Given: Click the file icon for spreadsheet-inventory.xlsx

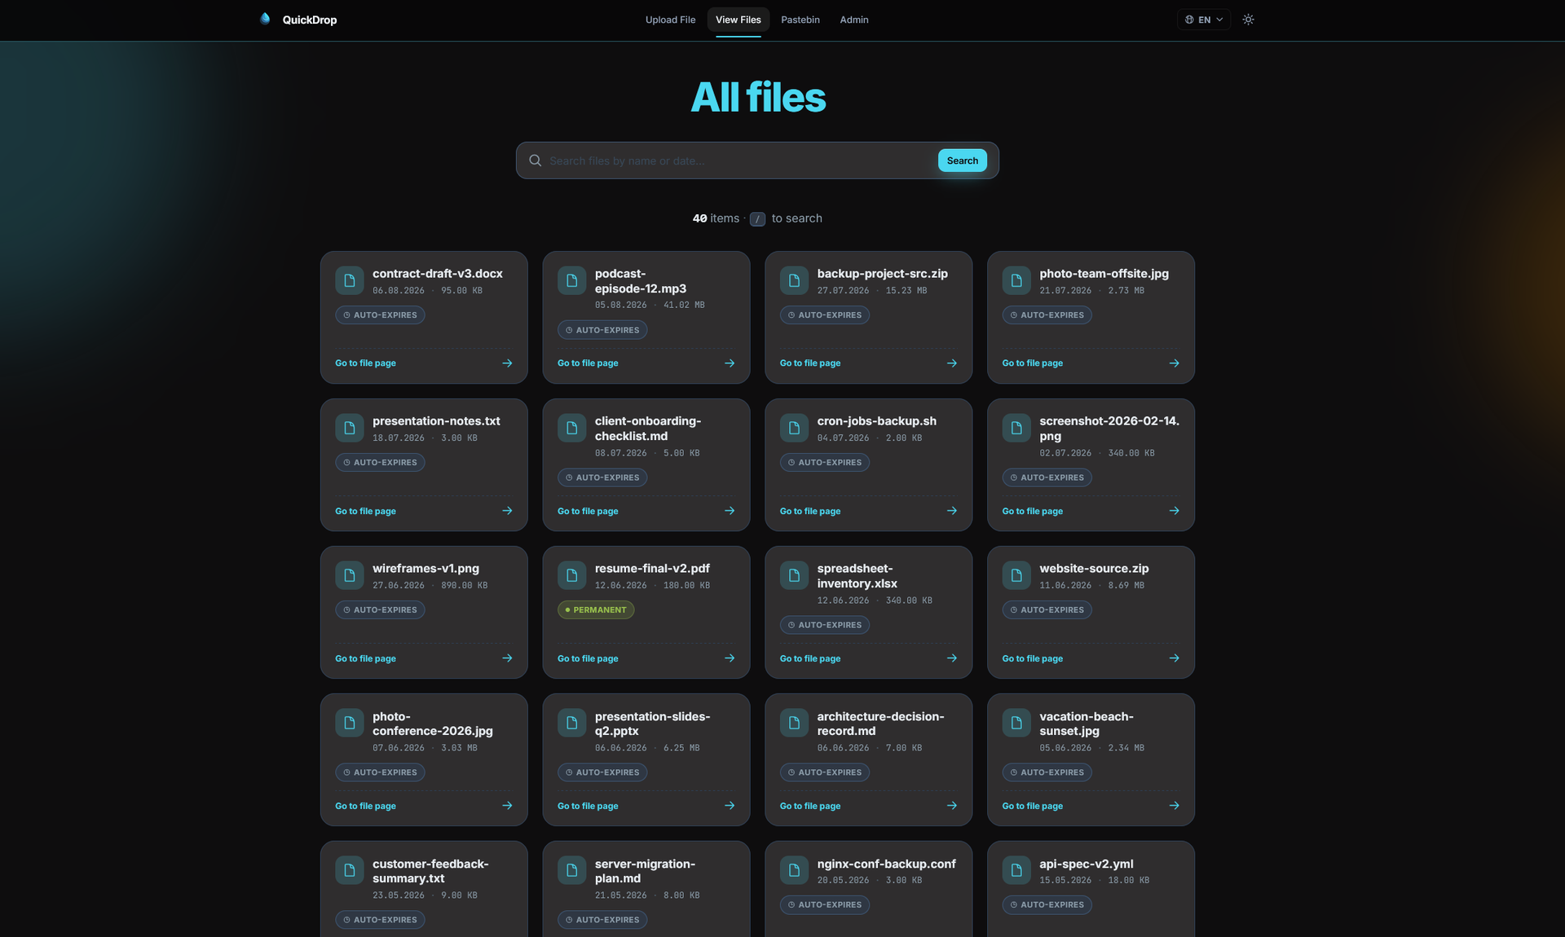Looking at the screenshot, I should click(x=794, y=575).
